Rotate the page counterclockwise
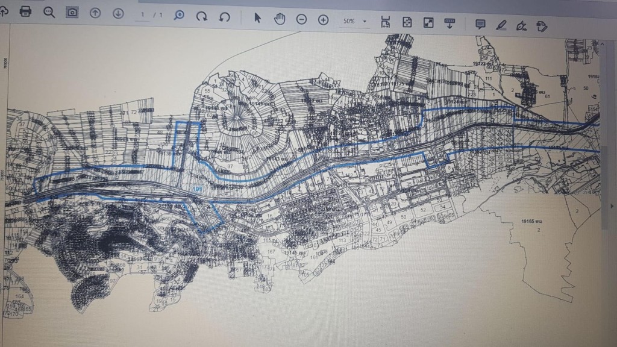Screen dimensions: 617x347 [224, 16]
